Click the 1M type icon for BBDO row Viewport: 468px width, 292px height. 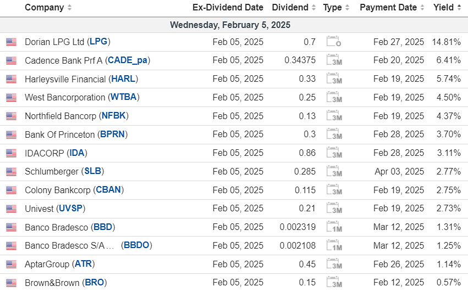(x=334, y=245)
